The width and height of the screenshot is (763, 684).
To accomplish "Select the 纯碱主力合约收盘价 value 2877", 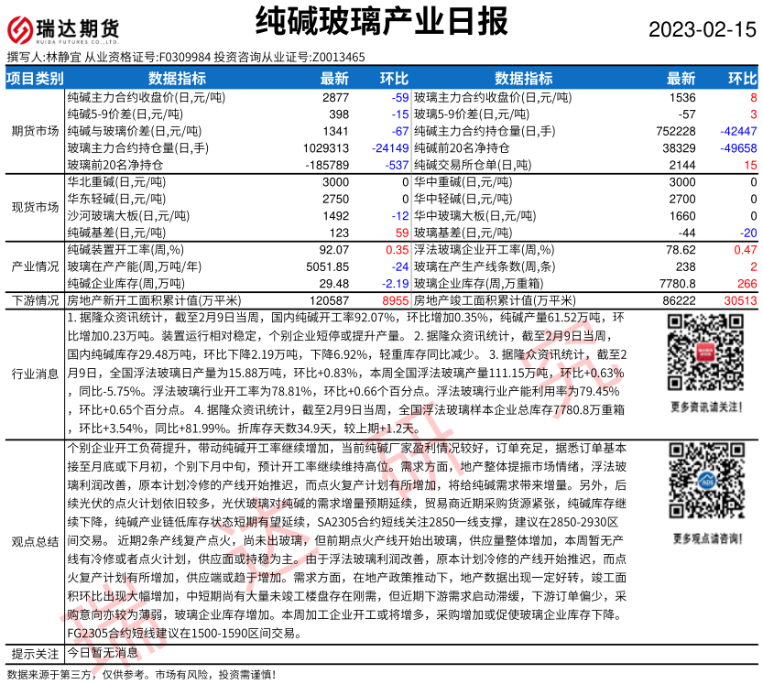I will click(x=335, y=97).
